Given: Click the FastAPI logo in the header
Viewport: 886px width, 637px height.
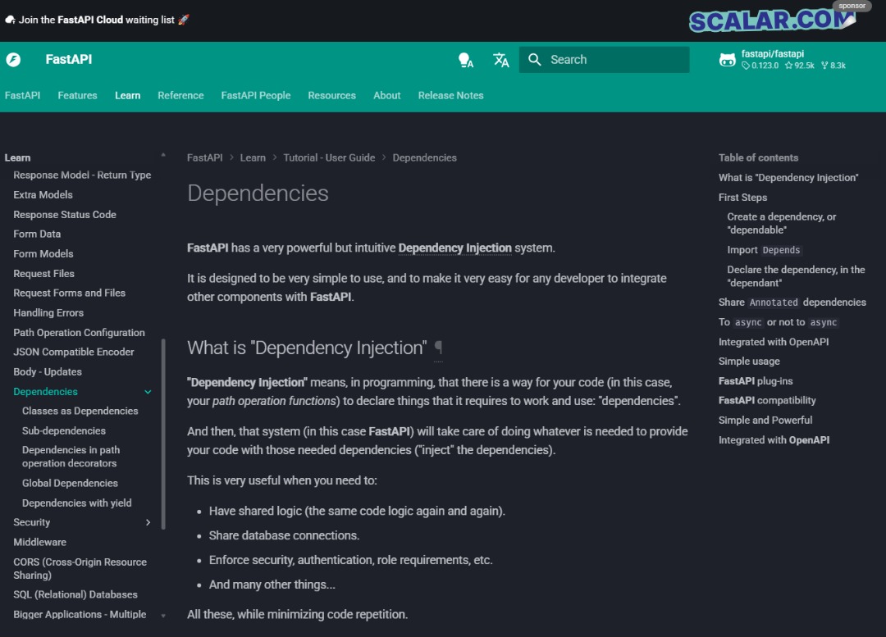Looking at the screenshot, I should [x=12, y=60].
